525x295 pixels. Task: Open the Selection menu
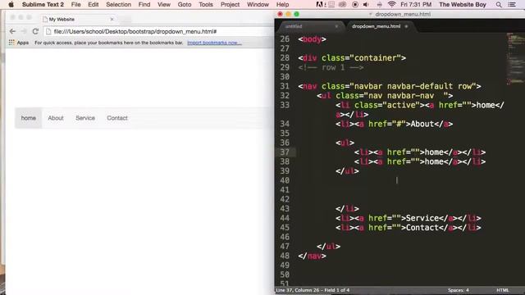(118, 4)
